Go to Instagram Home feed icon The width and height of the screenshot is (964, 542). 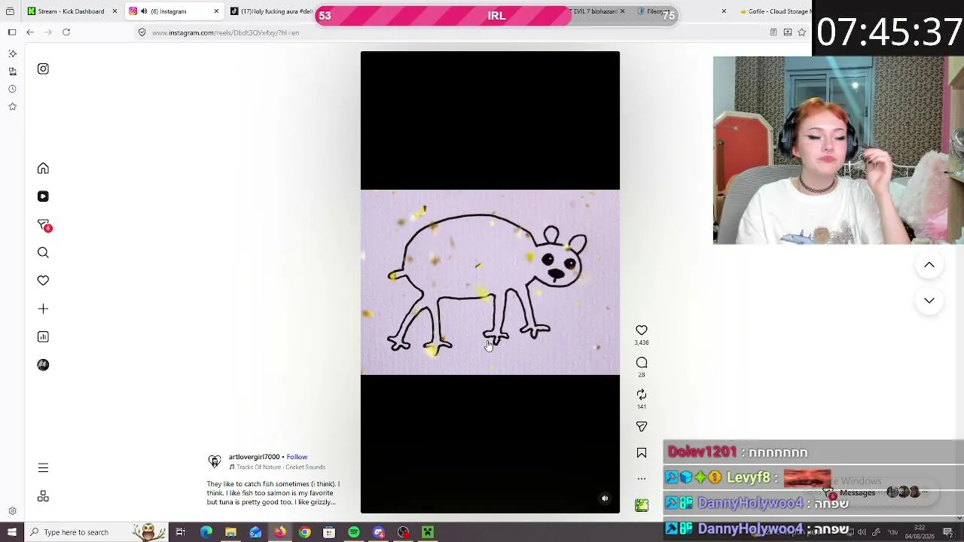pyautogui.click(x=43, y=169)
